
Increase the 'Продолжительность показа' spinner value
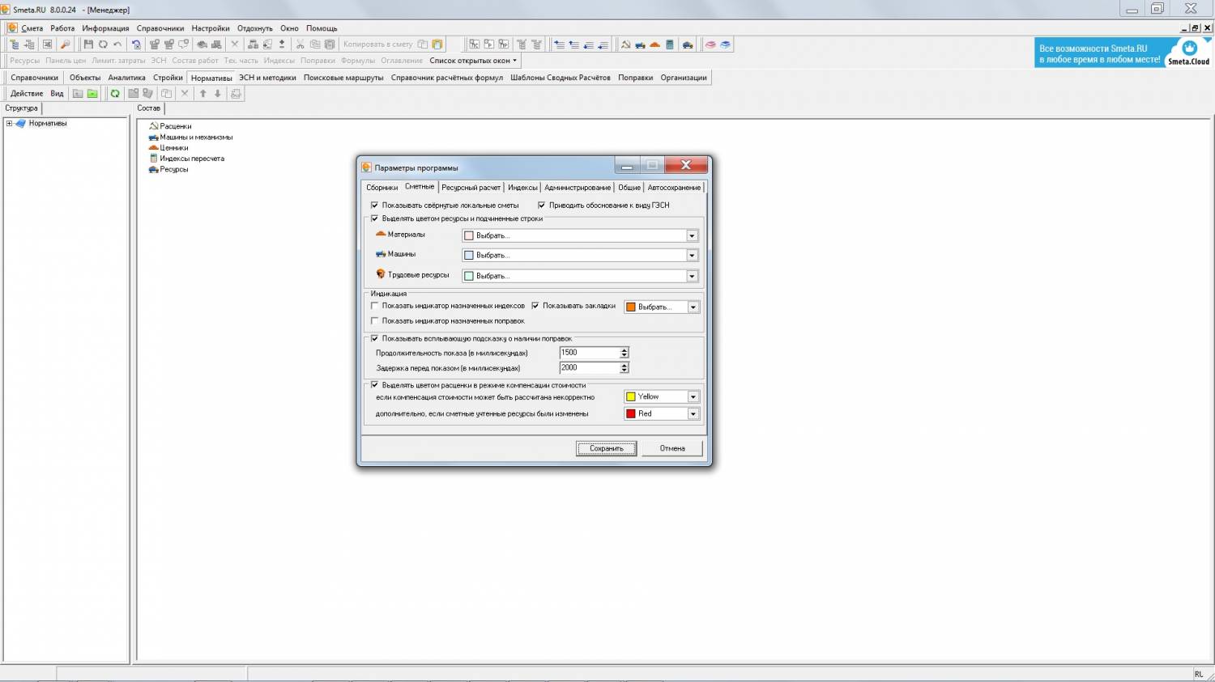click(625, 350)
